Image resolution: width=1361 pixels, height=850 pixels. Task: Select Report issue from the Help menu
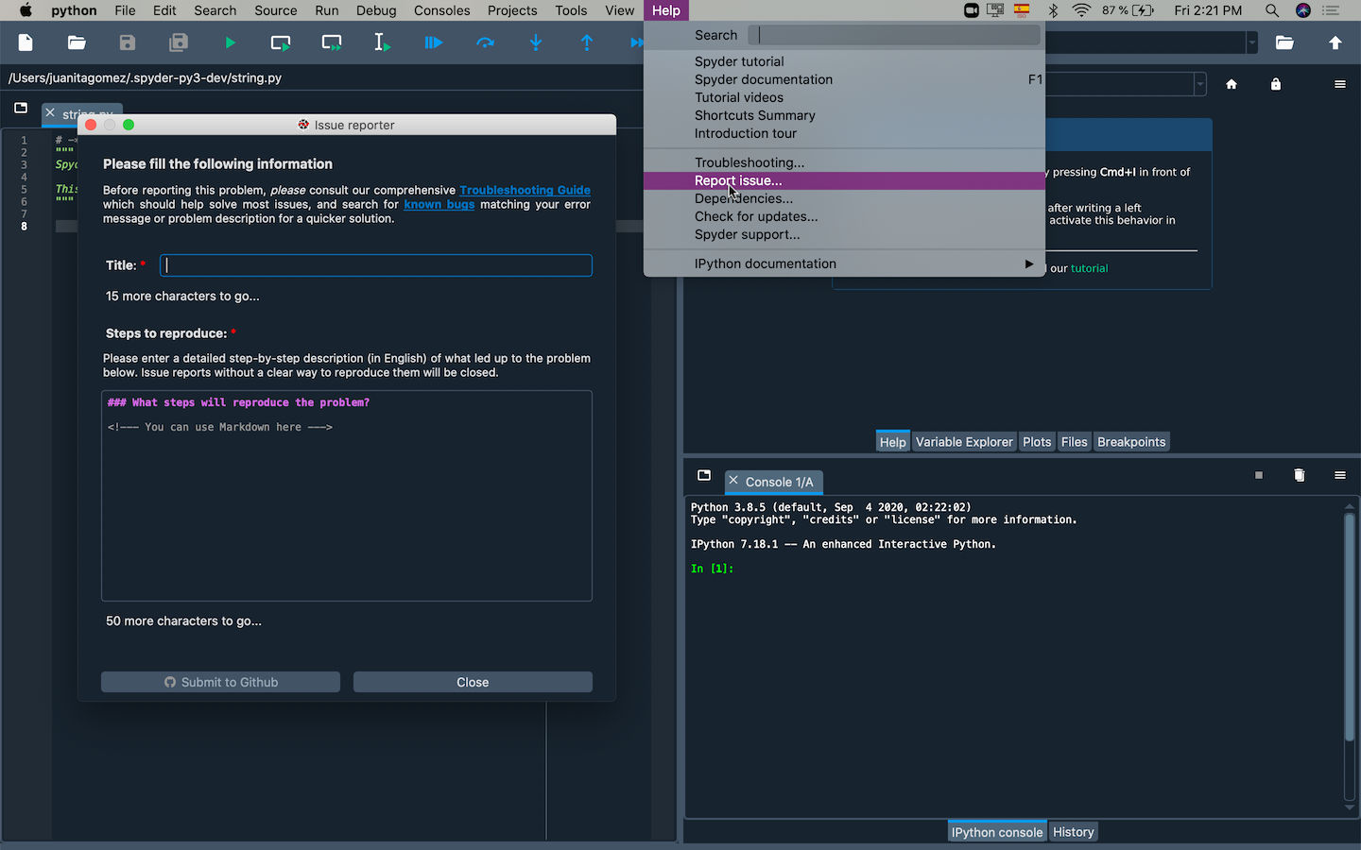[738, 180]
